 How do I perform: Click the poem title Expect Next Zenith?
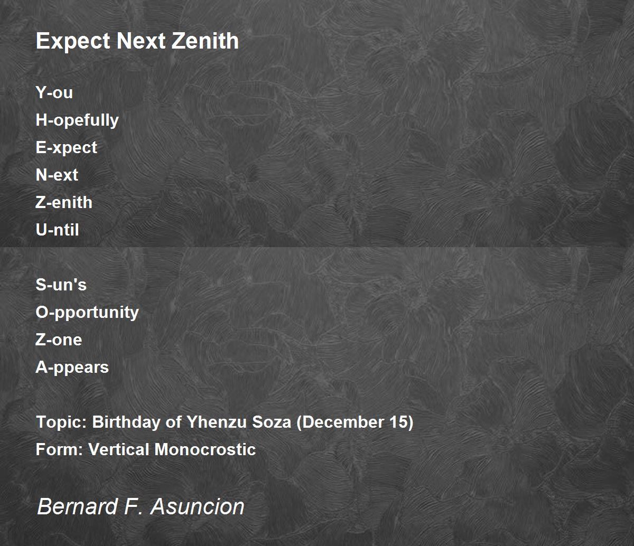click(137, 41)
